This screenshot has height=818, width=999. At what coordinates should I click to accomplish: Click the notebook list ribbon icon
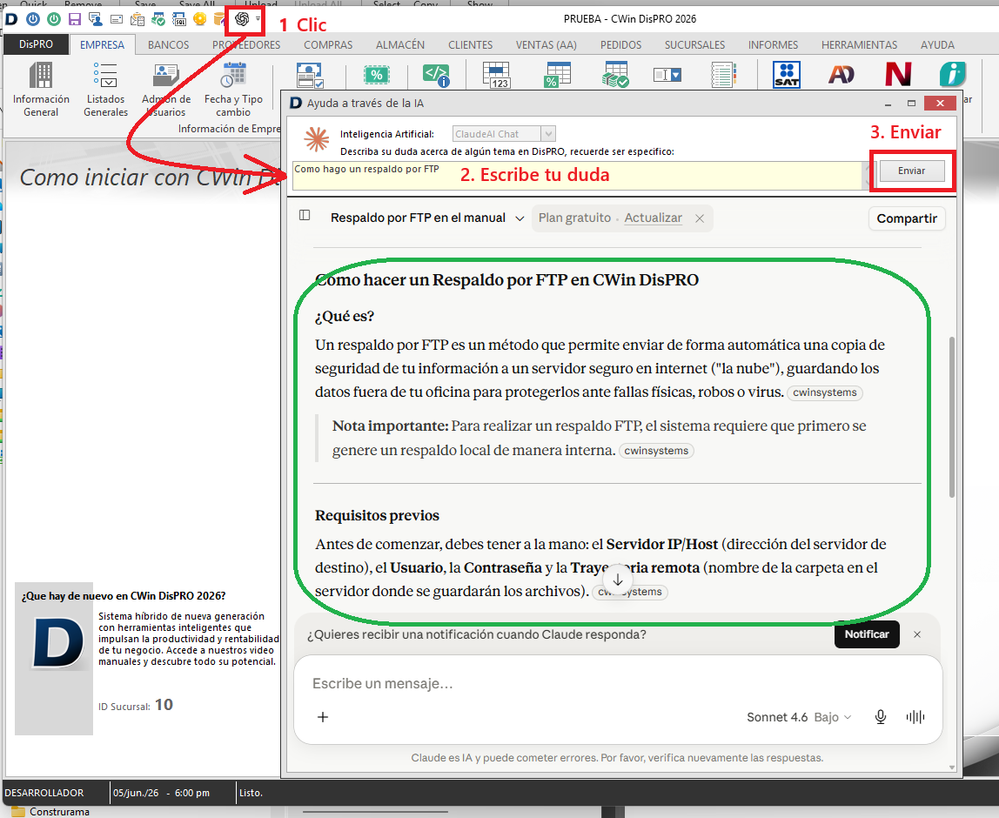[724, 75]
